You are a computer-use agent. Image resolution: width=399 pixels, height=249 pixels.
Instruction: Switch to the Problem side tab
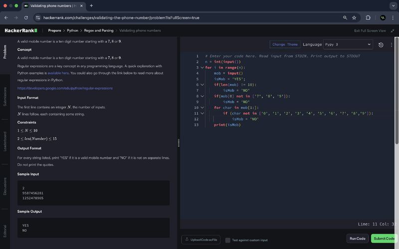(5, 52)
